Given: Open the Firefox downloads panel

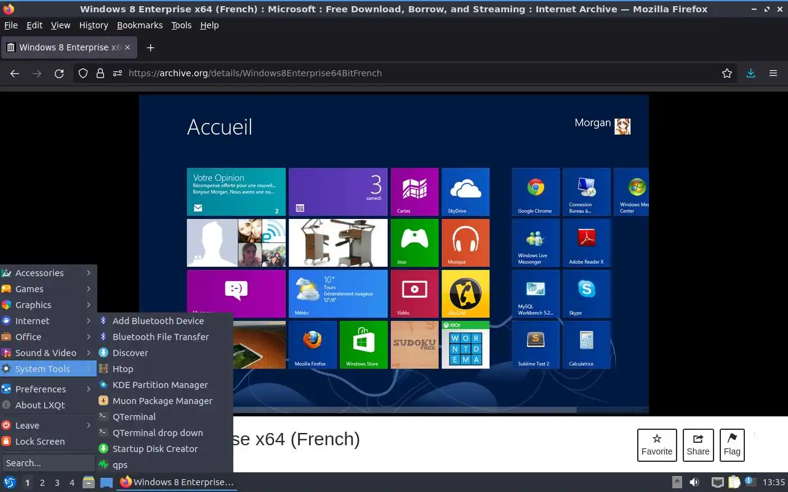Looking at the screenshot, I should coord(750,73).
